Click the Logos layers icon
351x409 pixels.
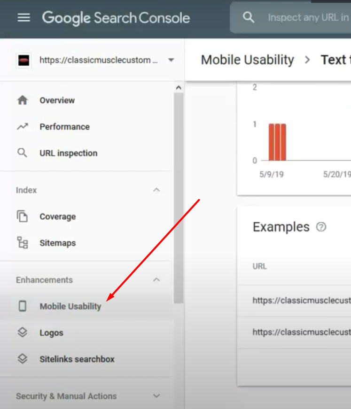23,332
